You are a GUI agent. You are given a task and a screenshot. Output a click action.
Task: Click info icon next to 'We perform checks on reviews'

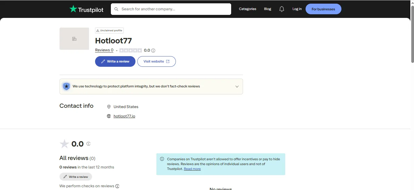(x=117, y=186)
